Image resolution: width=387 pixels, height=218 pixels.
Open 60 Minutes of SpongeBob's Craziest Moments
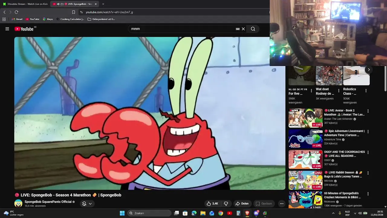[x=342, y=195]
